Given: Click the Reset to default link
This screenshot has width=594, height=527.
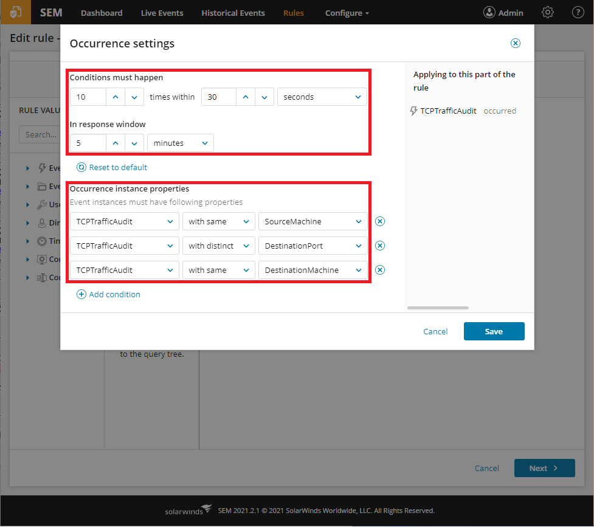Looking at the screenshot, I should click(112, 167).
